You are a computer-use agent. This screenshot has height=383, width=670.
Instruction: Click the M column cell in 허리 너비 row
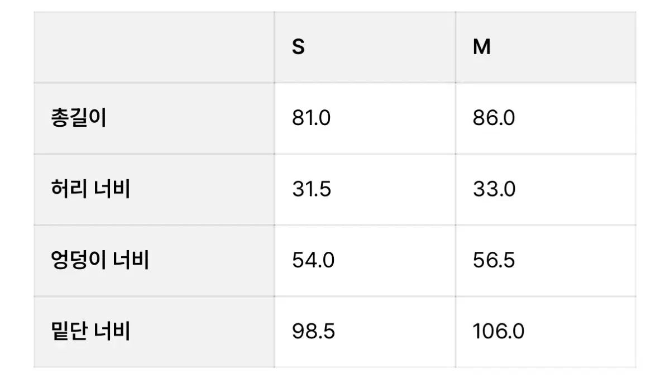pos(545,189)
